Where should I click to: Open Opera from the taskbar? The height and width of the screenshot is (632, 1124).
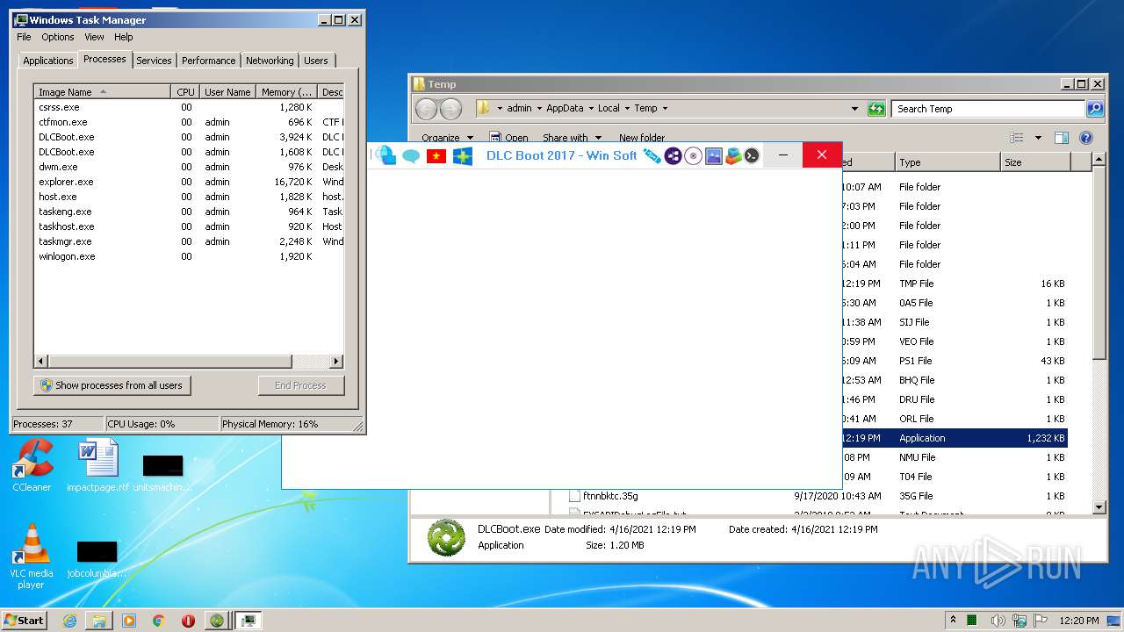pyautogui.click(x=188, y=621)
